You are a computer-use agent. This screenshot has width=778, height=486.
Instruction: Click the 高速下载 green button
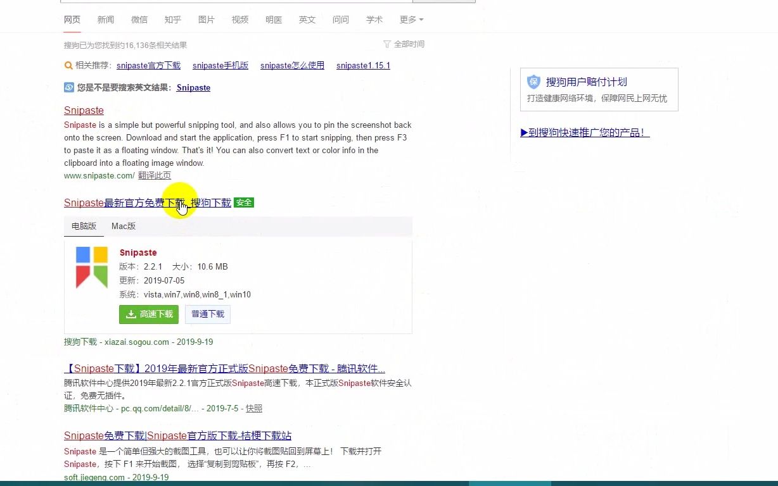tap(149, 314)
